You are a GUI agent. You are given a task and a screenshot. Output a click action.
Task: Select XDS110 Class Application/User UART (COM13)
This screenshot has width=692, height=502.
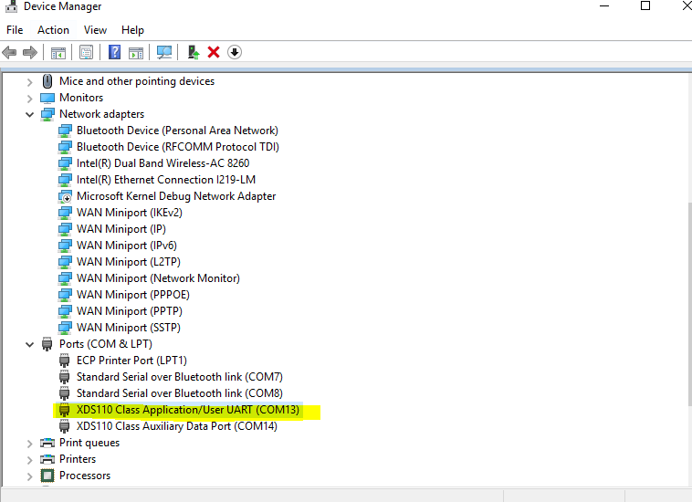coord(188,410)
